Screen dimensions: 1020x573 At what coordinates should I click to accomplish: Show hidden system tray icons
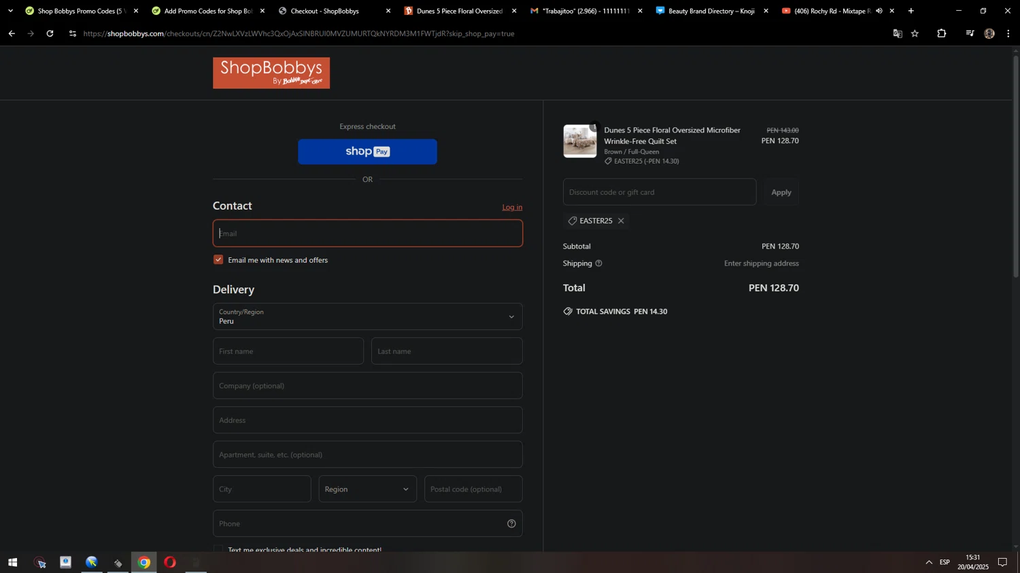(929, 562)
